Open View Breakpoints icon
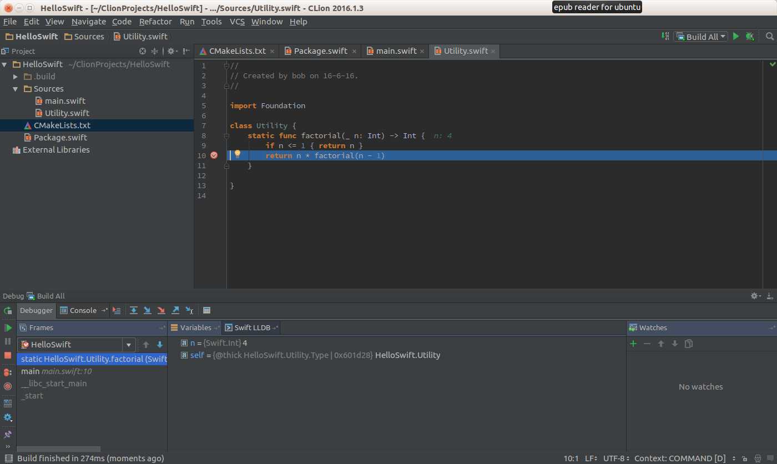Image resolution: width=777 pixels, height=464 pixels. click(8, 372)
